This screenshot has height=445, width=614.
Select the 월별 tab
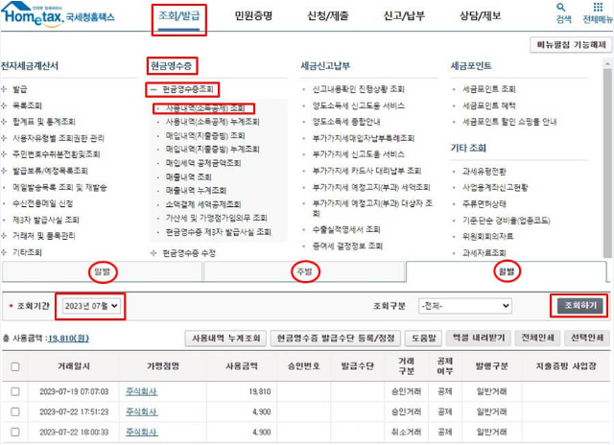coord(507,271)
